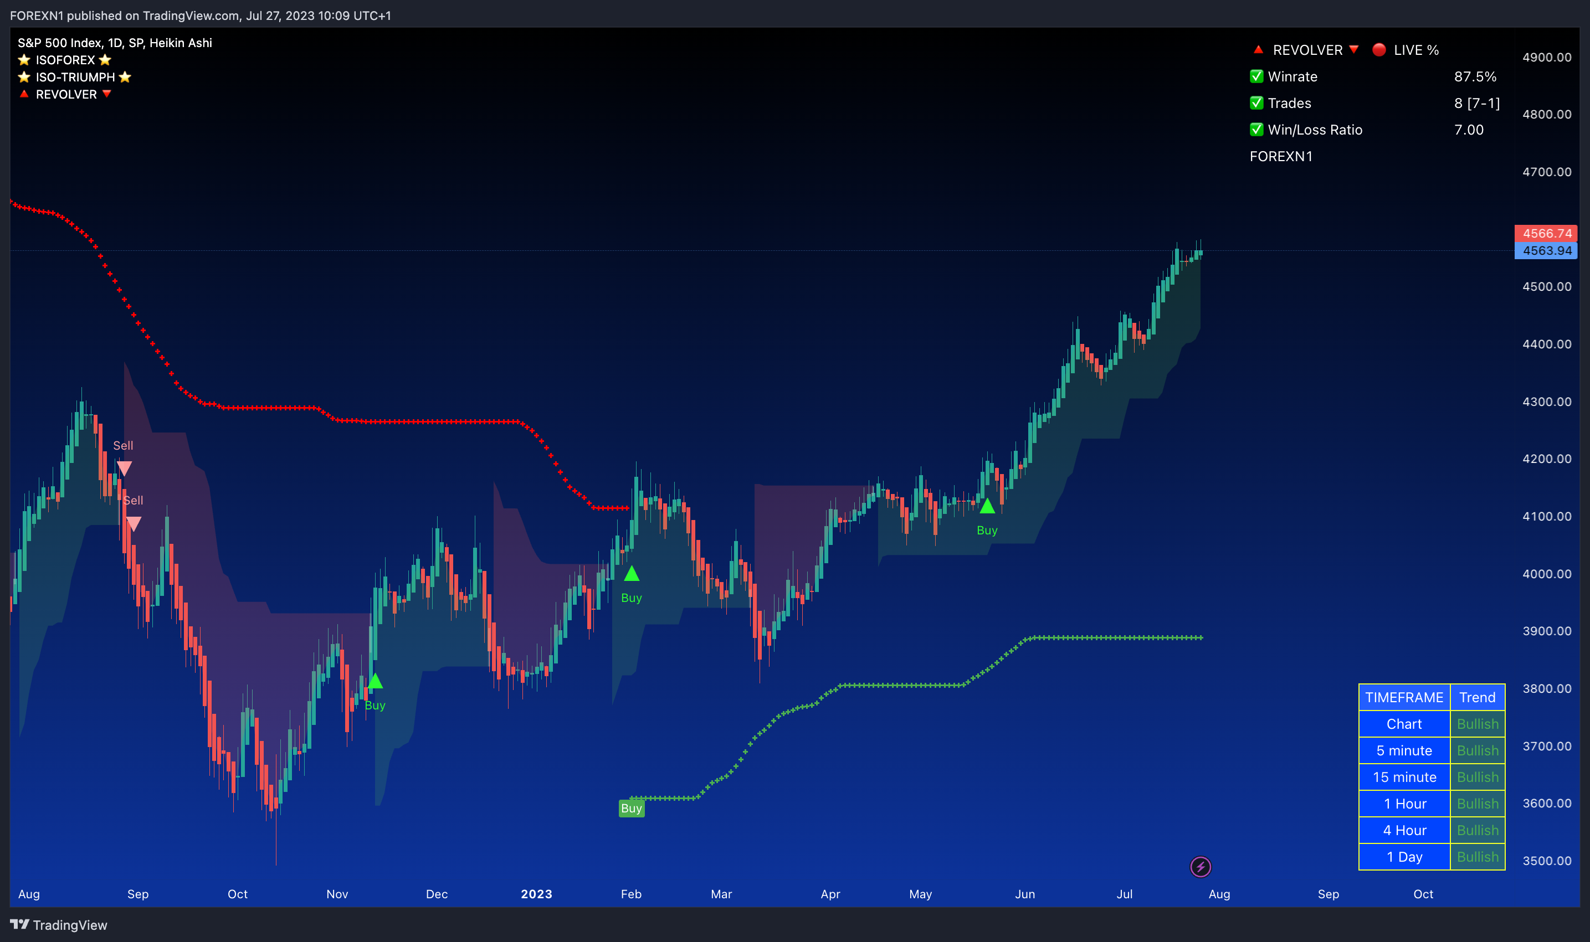Click the purple lightning bolt icon
This screenshot has height=942, width=1590.
click(1200, 867)
